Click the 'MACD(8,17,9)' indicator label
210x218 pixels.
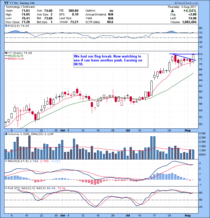pyautogui.click(x=18, y=161)
